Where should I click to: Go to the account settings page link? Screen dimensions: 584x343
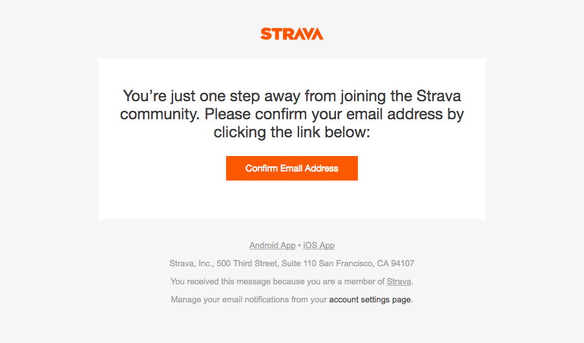click(x=370, y=300)
